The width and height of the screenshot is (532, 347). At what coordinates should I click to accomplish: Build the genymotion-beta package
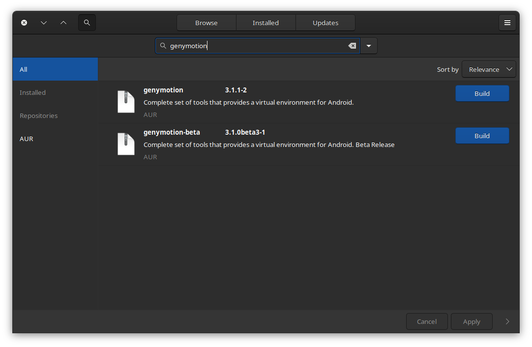click(x=482, y=136)
